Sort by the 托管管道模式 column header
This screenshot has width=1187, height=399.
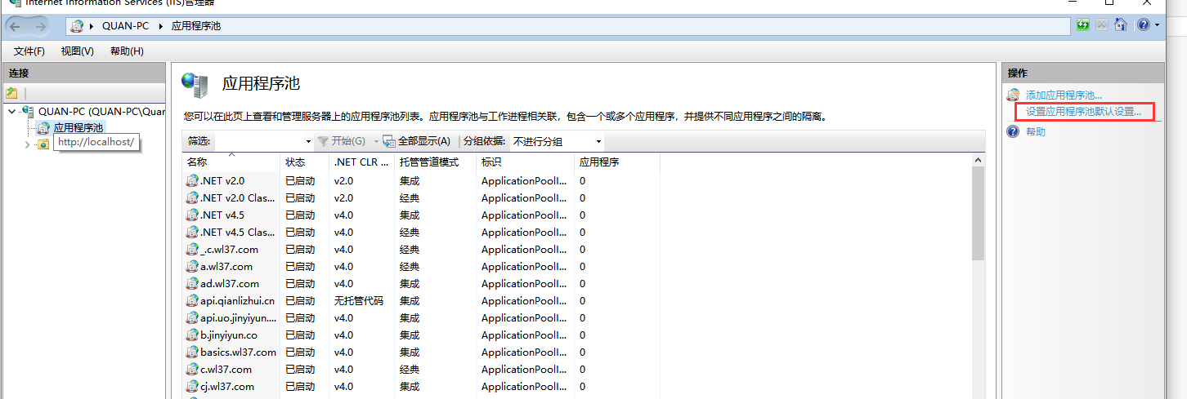pyautogui.click(x=427, y=162)
